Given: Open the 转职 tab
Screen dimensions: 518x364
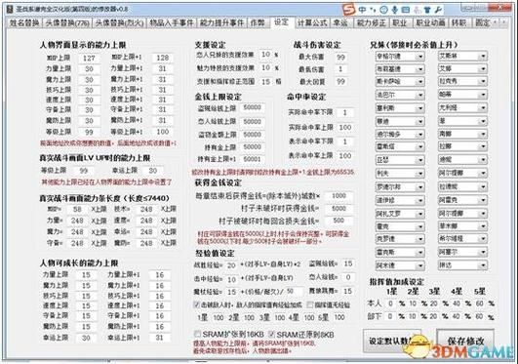Looking at the screenshot, I should (x=458, y=22).
